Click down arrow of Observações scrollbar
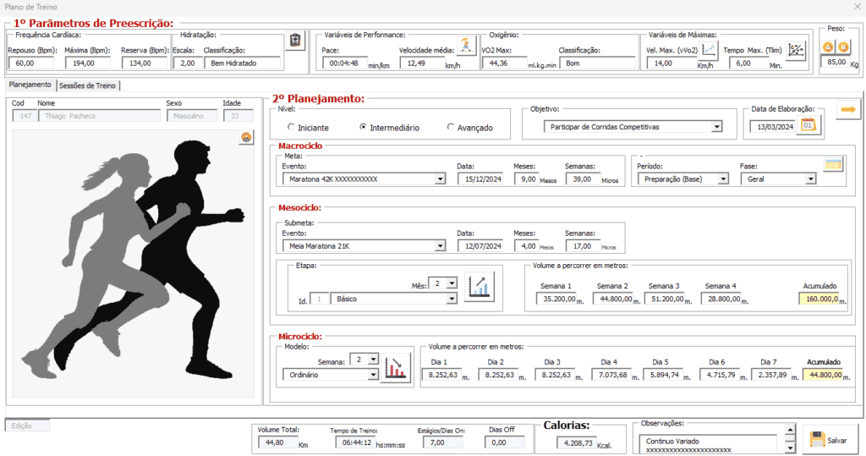This screenshot has width=866, height=456. 790,448
